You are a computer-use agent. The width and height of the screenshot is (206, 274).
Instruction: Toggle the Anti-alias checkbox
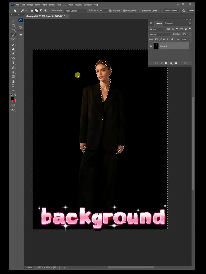(x=110, y=11)
